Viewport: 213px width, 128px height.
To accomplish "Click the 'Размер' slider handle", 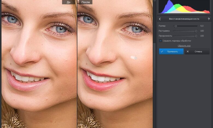I will [176, 26].
